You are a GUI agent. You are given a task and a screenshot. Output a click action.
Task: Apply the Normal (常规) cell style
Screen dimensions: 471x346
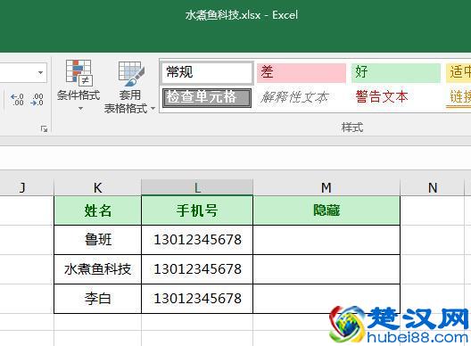207,72
